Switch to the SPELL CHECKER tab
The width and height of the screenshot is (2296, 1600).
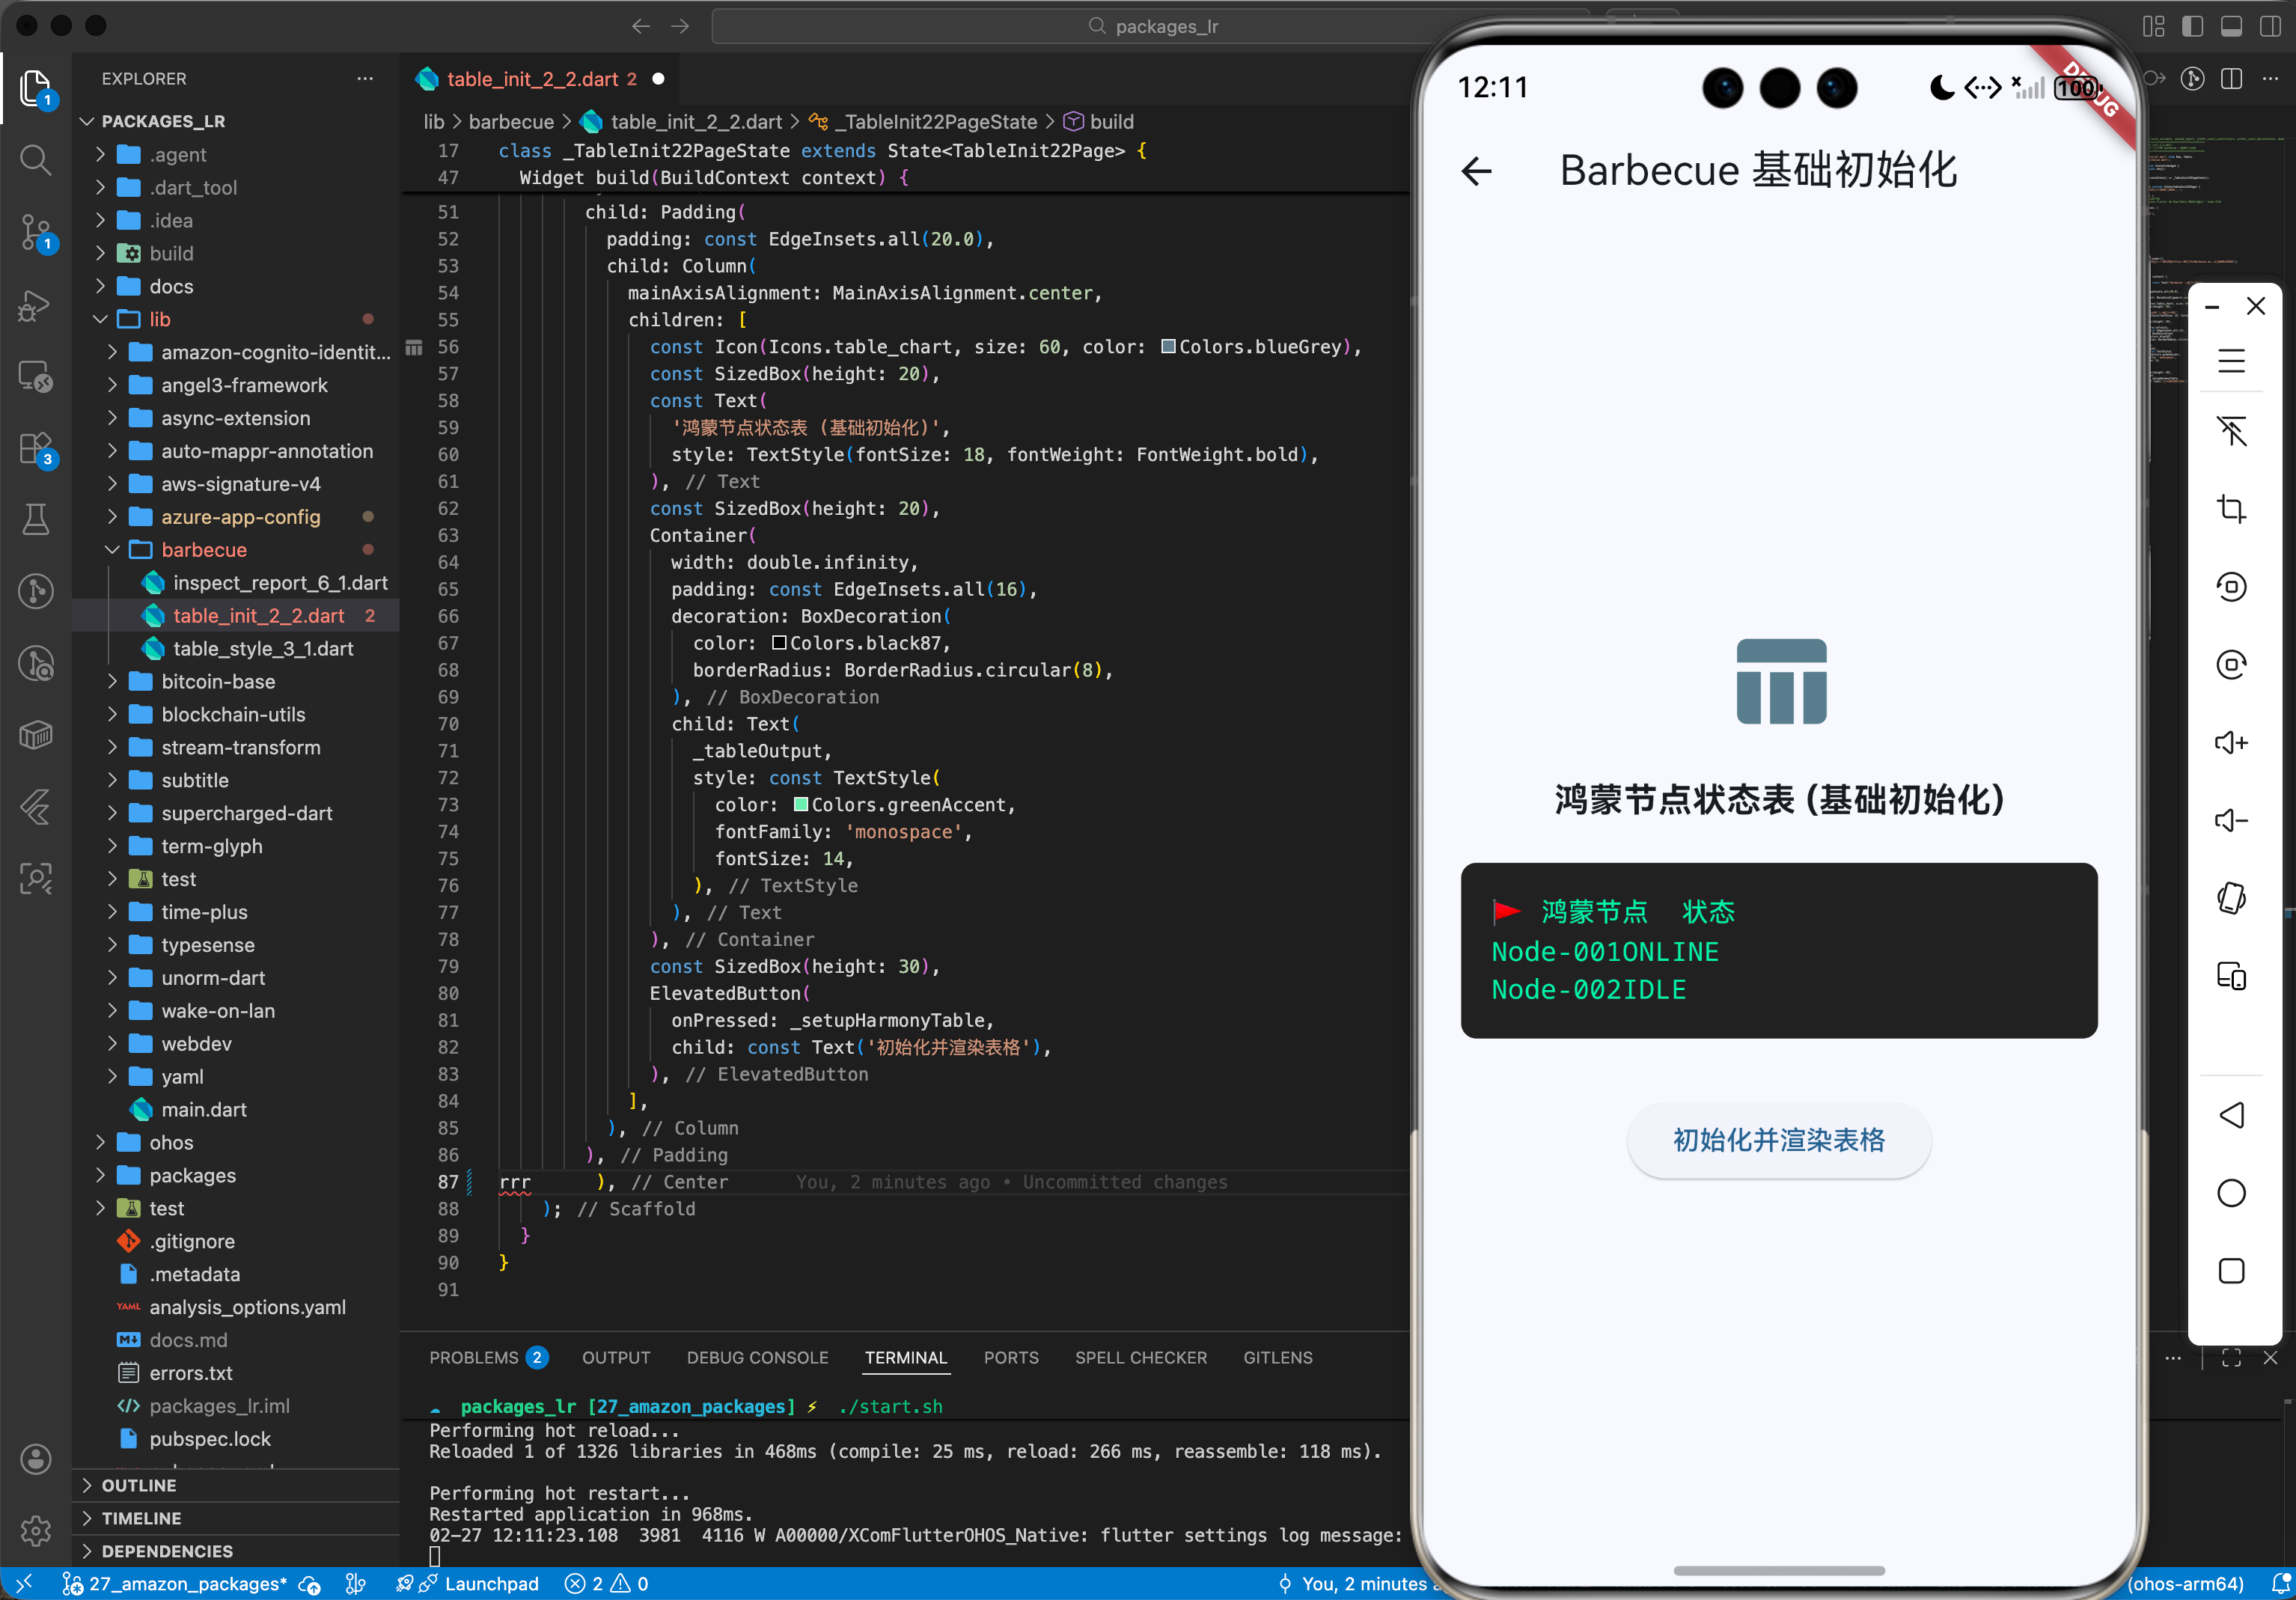(1140, 1357)
